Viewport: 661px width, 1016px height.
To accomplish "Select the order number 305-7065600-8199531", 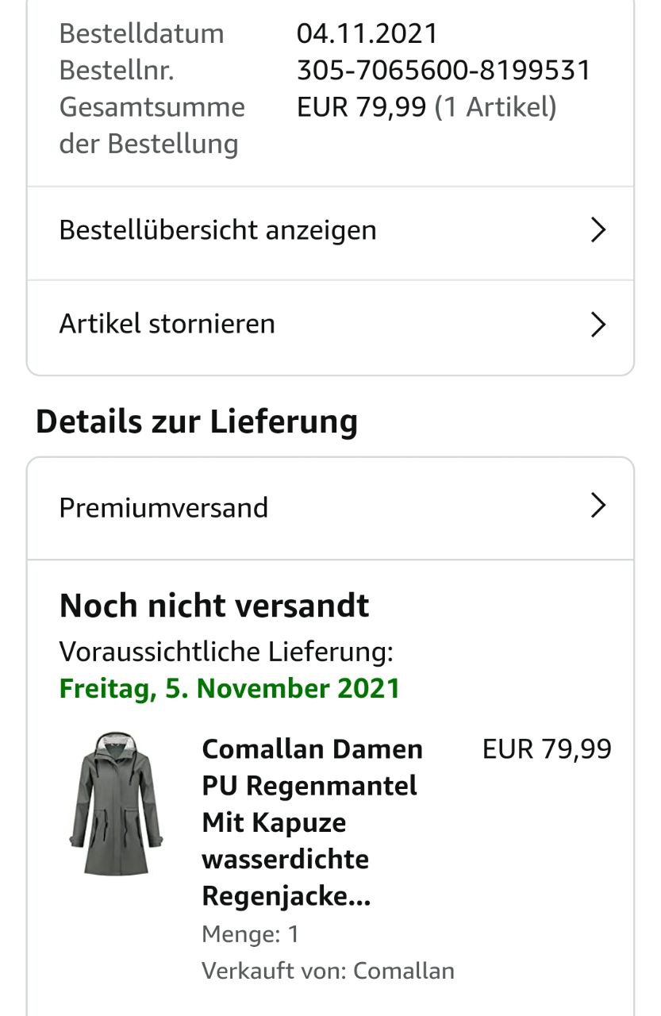I will [444, 71].
